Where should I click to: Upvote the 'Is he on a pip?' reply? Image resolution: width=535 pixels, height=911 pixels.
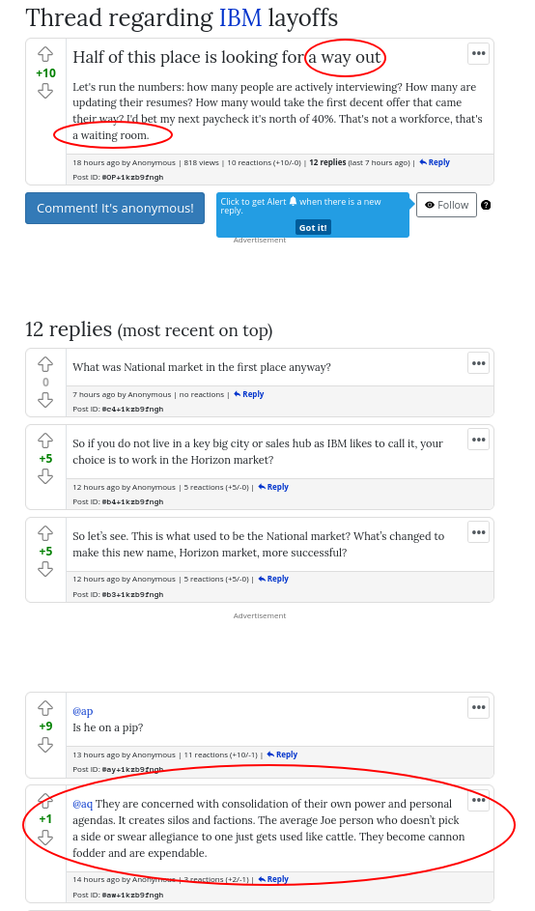coord(45,708)
